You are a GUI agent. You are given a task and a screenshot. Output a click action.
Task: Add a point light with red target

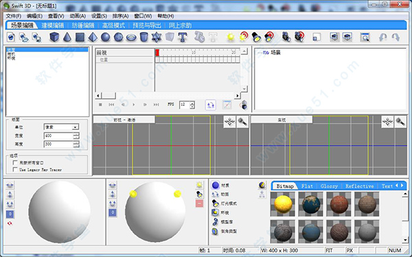pos(244,36)
